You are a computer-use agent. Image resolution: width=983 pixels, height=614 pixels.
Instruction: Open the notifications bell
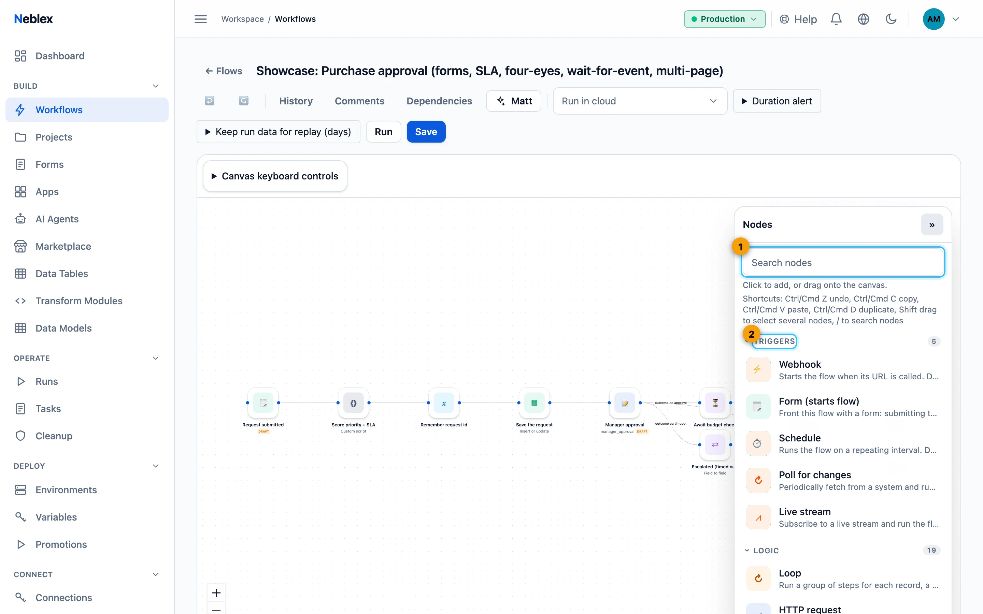tap(836, 19)
